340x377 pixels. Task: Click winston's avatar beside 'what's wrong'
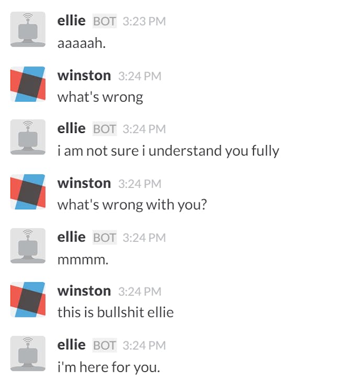coord(28,84)
